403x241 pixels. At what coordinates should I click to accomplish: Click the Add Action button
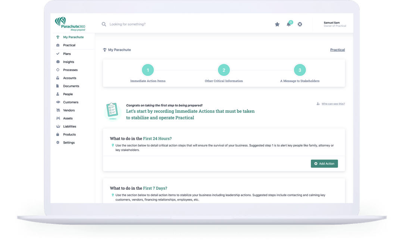coord(324,164)
